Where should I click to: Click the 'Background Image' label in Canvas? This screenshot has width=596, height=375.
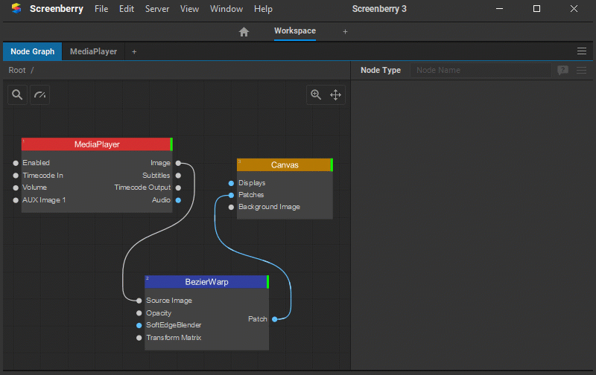click(x=269, y=207)
